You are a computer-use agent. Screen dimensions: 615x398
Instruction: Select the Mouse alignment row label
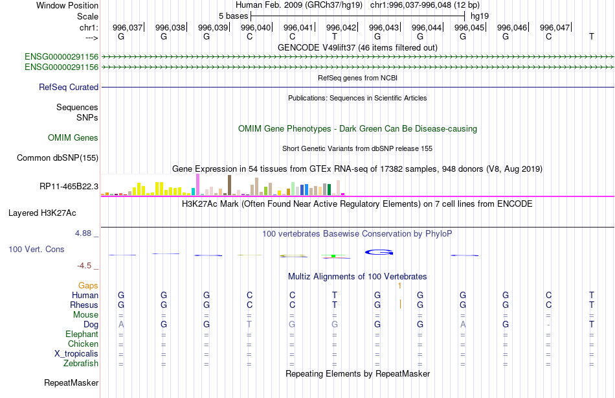[85, 315]
